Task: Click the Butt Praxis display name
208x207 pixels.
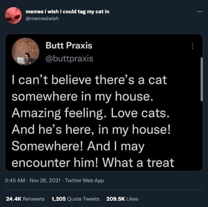Action: pos(69,45)
